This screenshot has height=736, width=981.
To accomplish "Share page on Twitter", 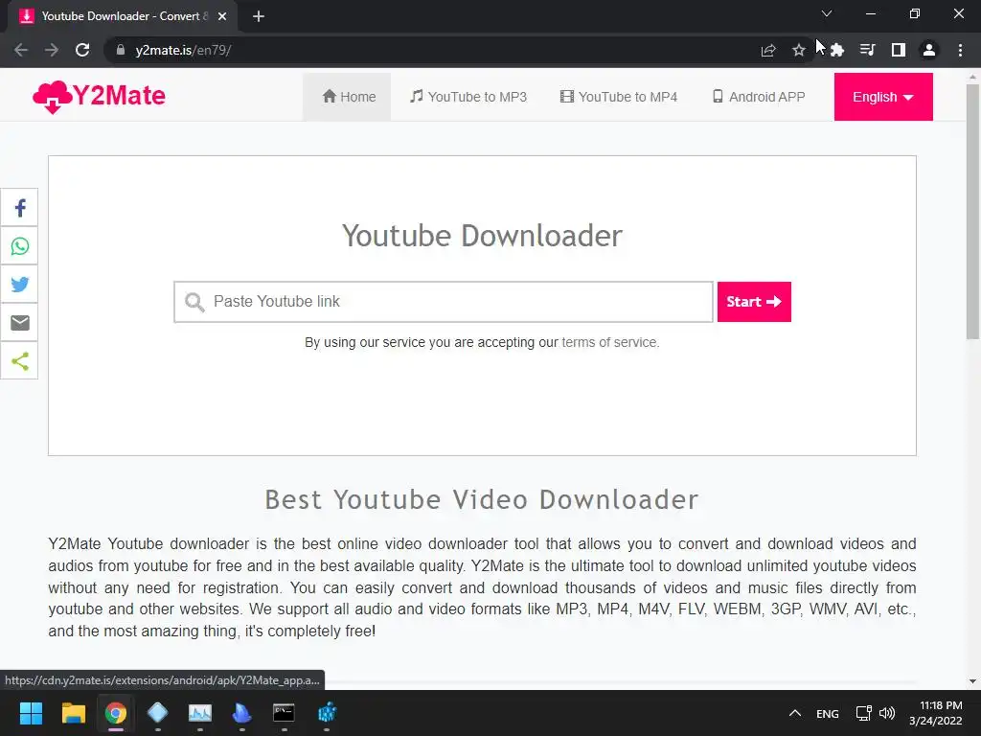I will tap(19, 284).
